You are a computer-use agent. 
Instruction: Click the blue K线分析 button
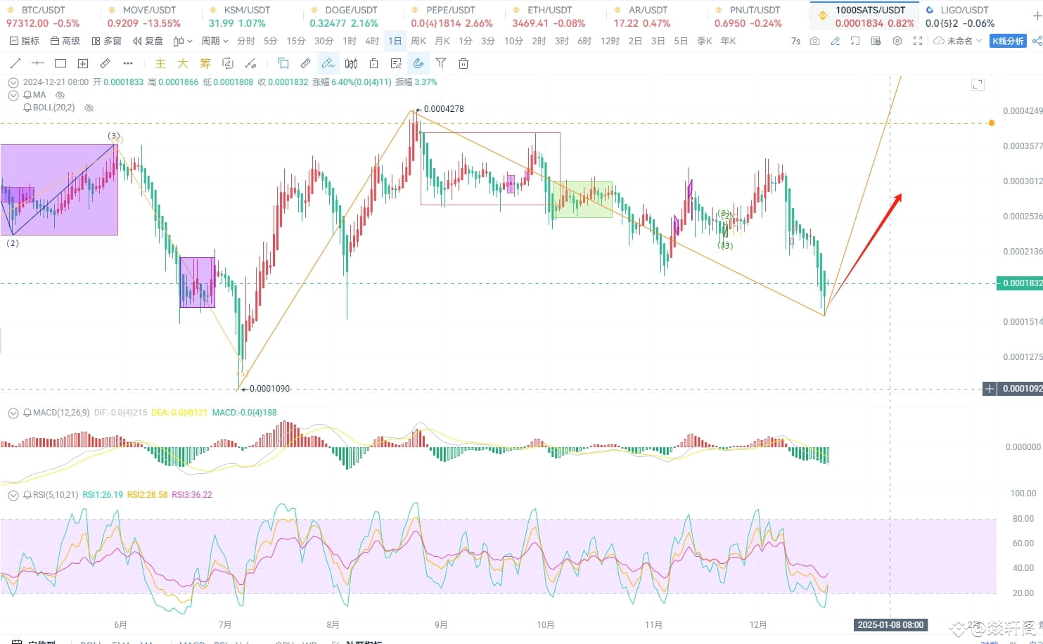(x=1008, y=41)
